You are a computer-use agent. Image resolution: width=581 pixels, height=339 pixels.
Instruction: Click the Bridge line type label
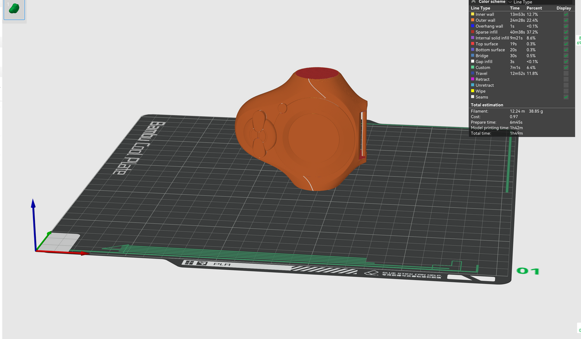(x=482, y=56)
